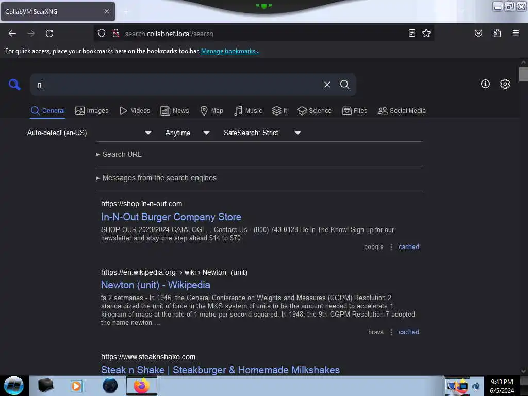528x396 pixels.
Task: Switch to the Map category tab
Action: pyautogui.click(x=211, y=111)
